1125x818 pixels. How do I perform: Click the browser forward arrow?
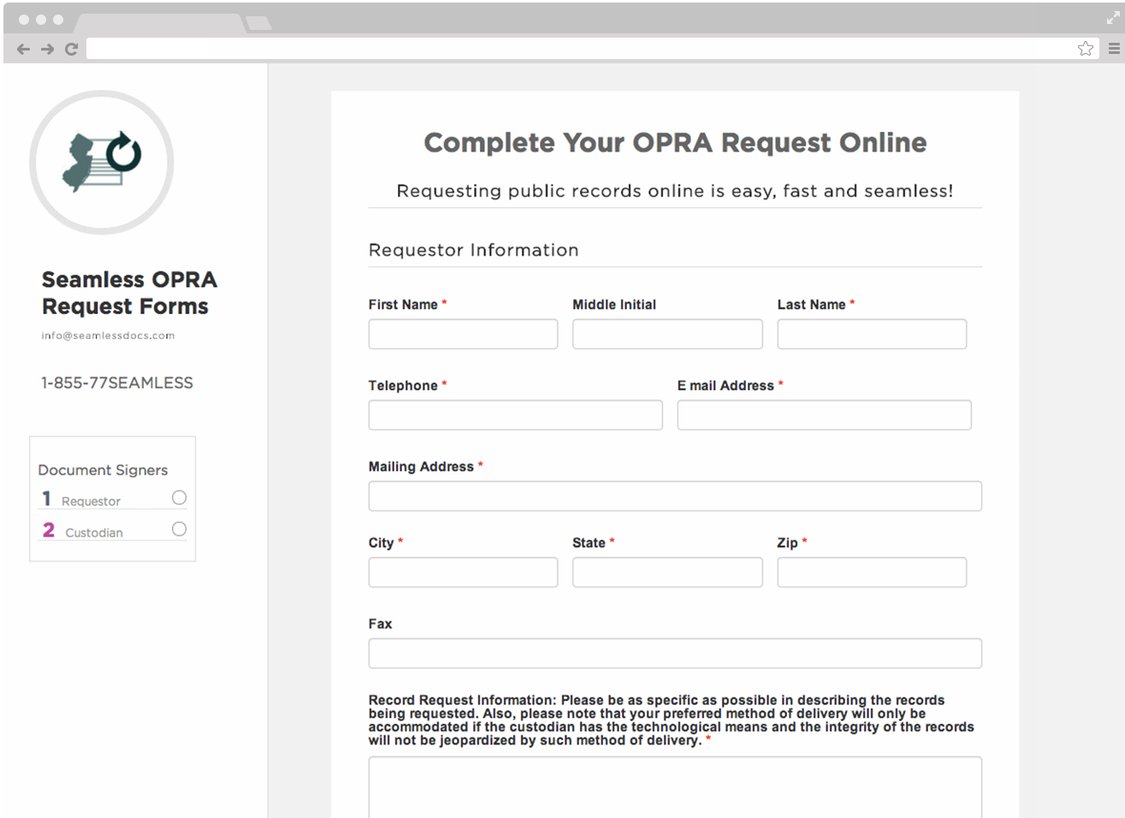click(x=47, y=50)
